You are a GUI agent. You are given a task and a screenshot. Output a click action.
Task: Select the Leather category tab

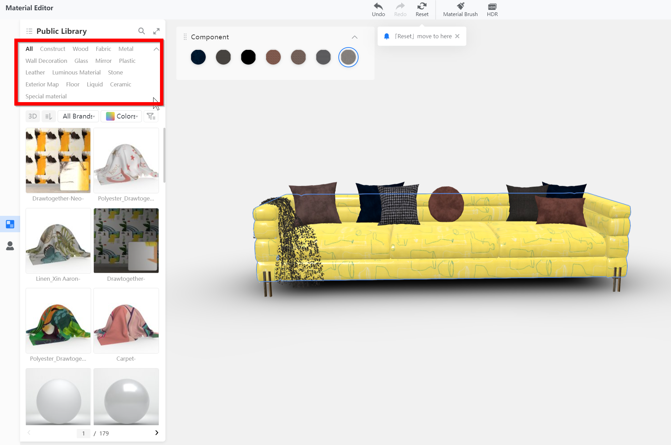[x=35, y=72]
